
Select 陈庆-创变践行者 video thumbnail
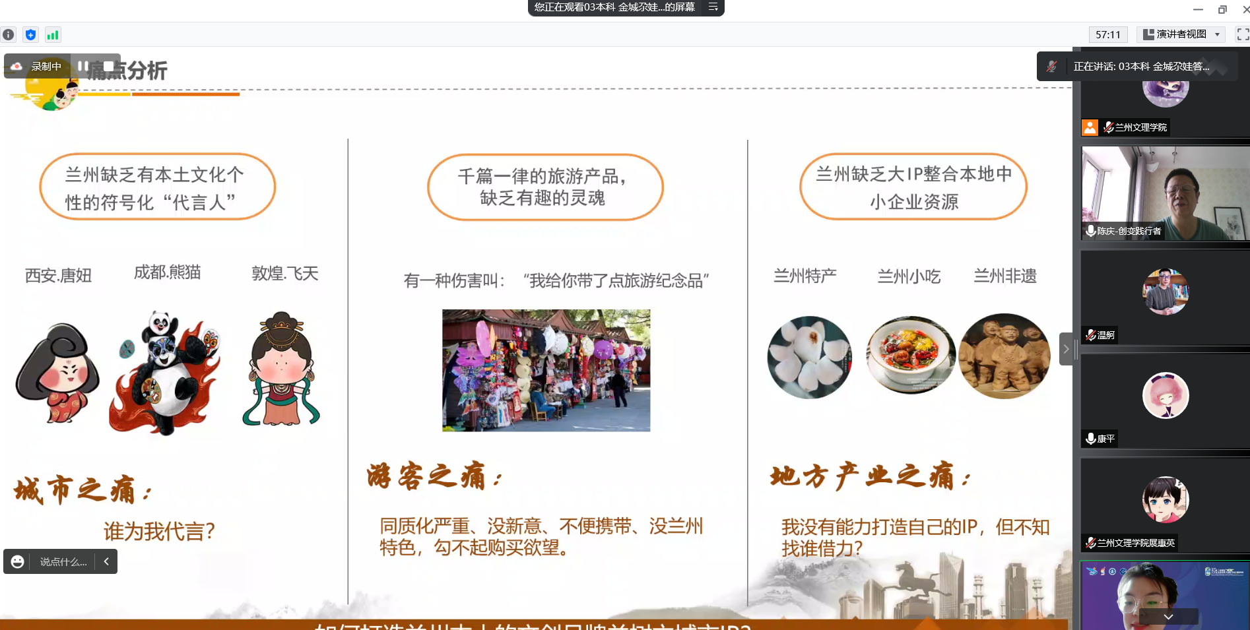coord(1165,193)
